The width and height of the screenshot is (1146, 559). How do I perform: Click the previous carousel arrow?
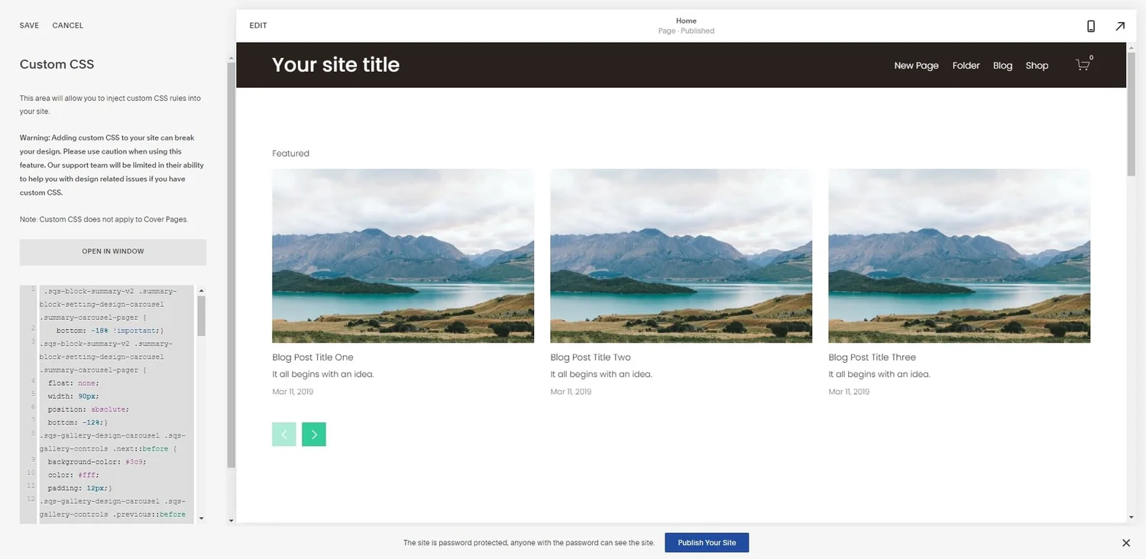tap(283, 434)
